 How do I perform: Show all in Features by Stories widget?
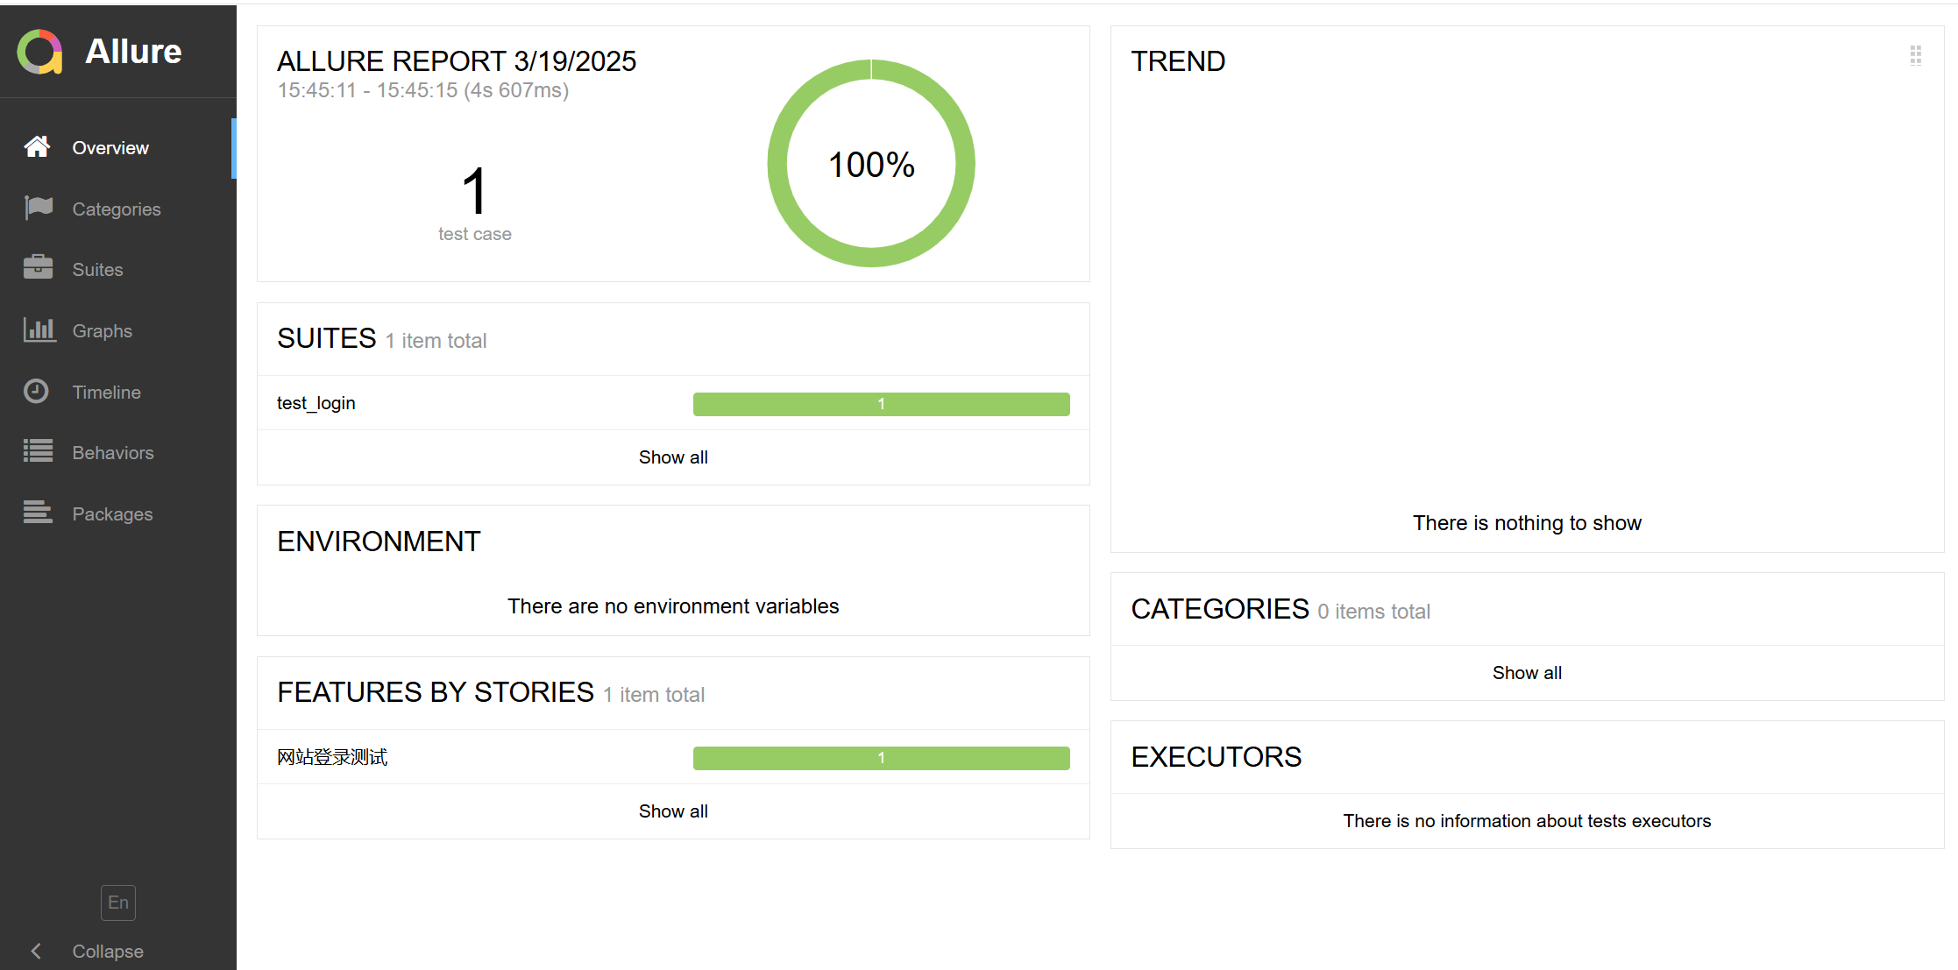[x=673, y=811]
